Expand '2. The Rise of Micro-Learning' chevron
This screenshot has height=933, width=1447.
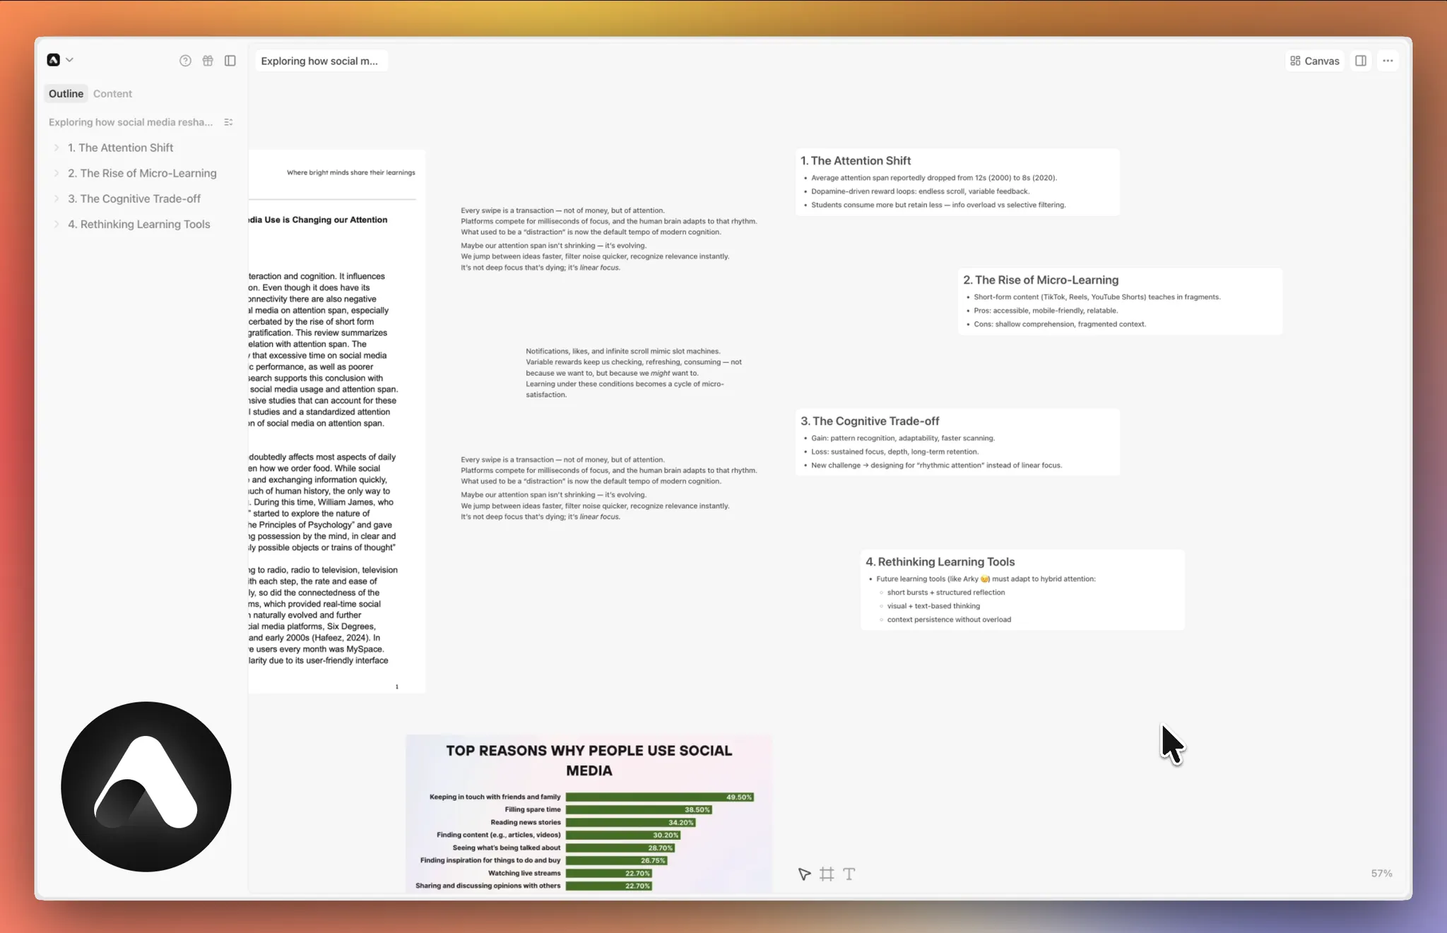pyautogui.click(x=57, y=173)
